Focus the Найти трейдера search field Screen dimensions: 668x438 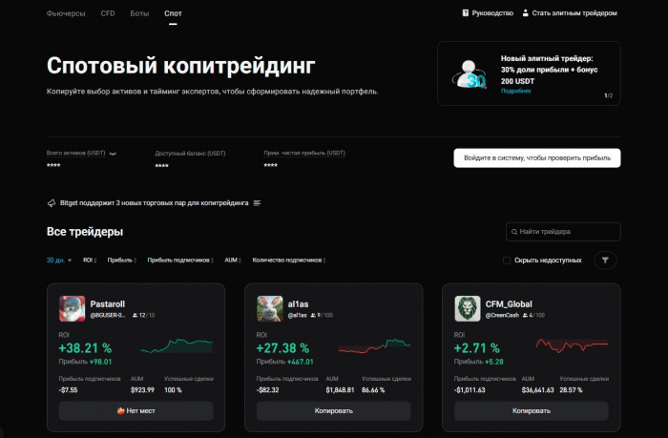pos(563,231)
